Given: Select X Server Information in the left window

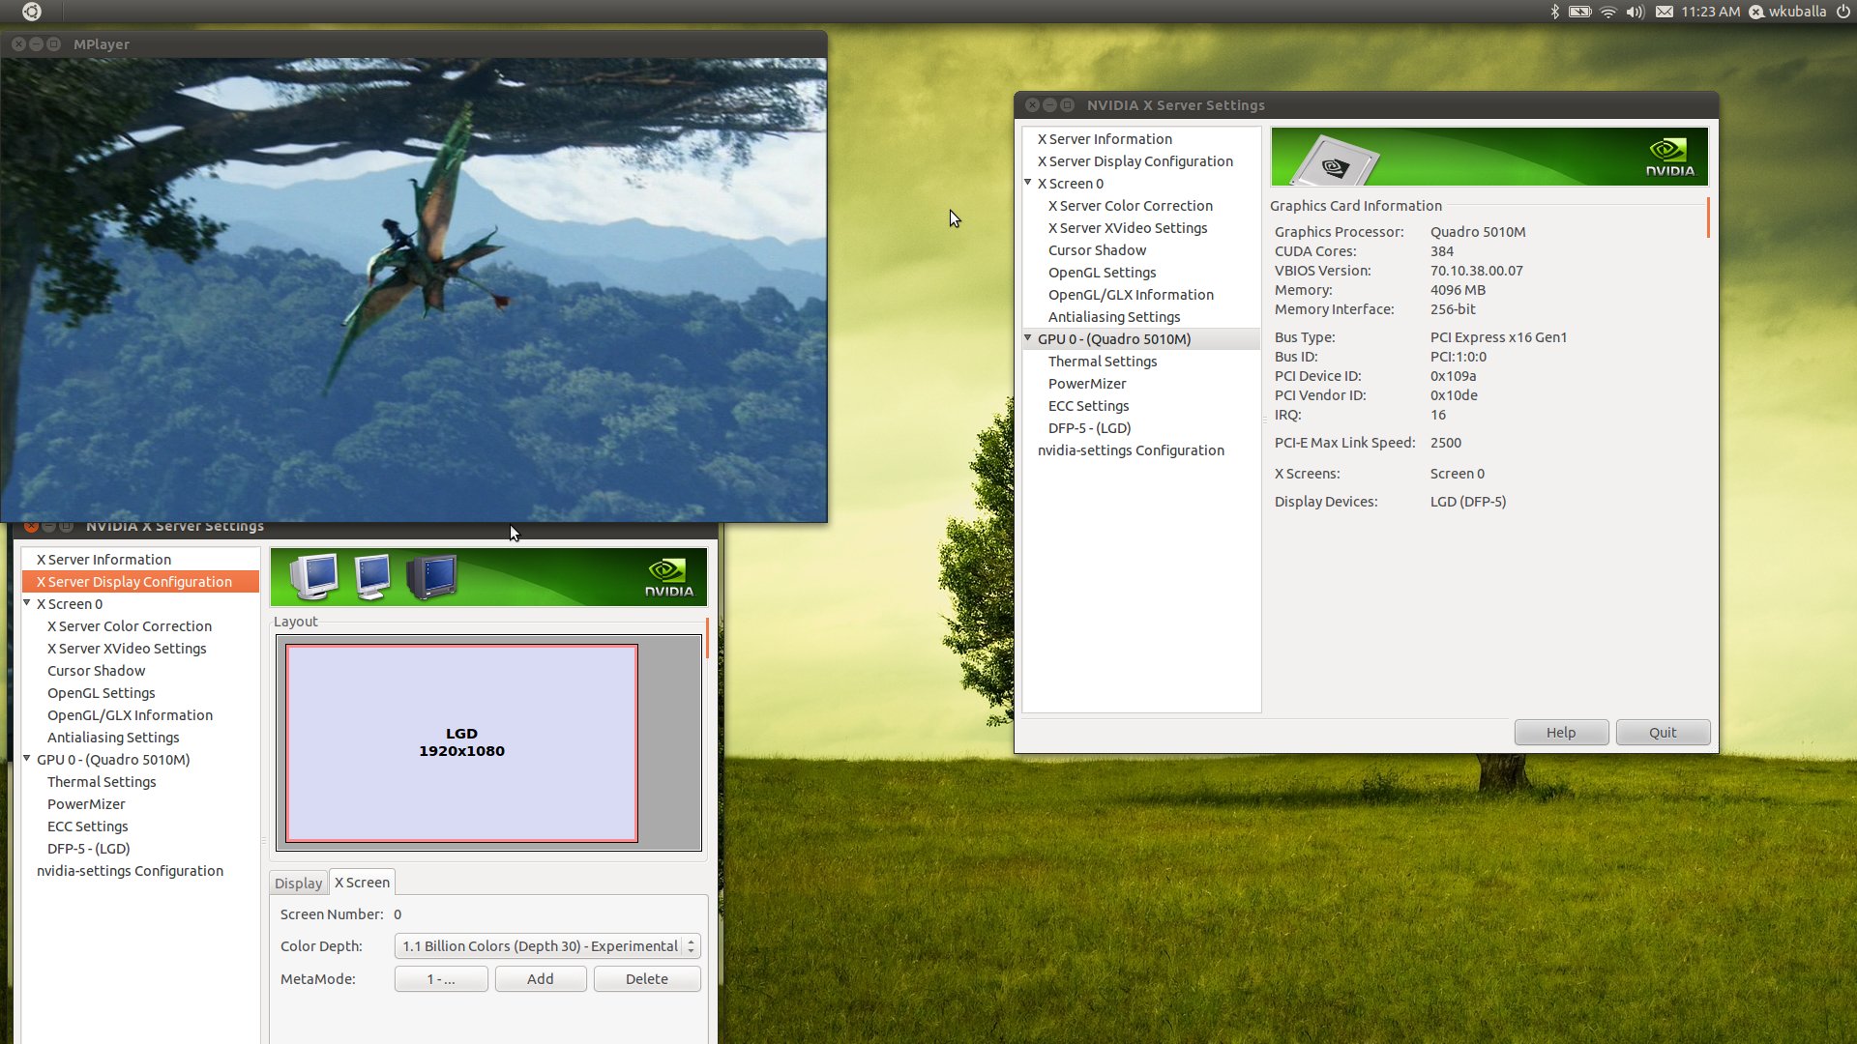Looking at the screenshot, I should pos(103,560).
